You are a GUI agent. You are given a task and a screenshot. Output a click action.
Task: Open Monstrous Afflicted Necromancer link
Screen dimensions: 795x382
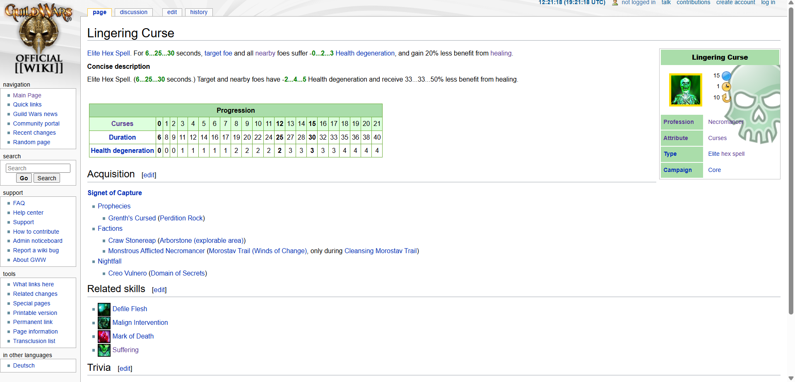point(157,251)
